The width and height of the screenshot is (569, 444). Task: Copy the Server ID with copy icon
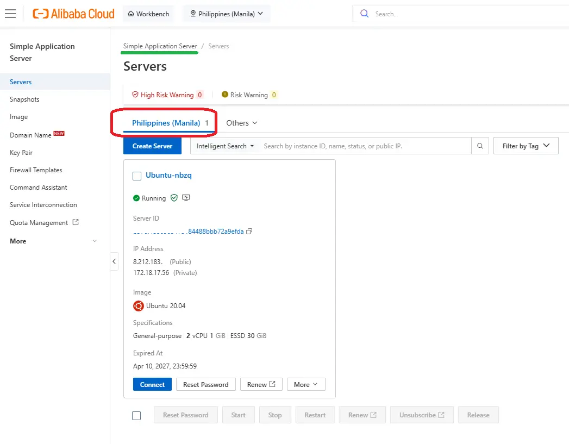click(x=249, y=232)
